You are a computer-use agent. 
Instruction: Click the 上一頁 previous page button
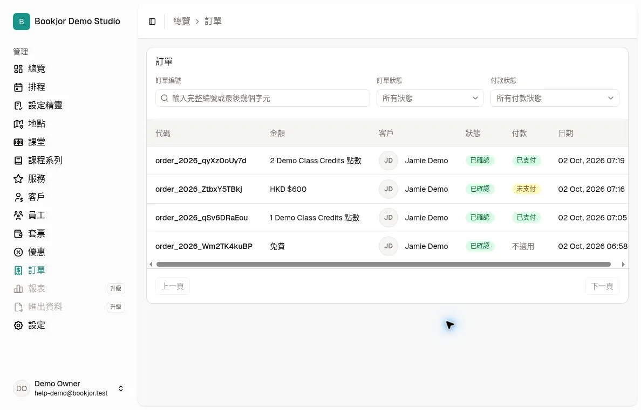coord(173,286)
